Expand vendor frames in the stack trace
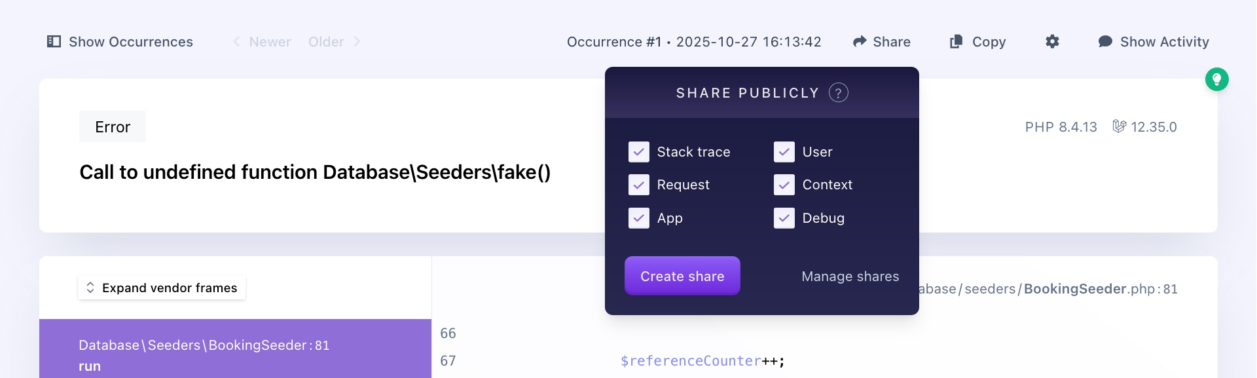The height and width of the screenshot is (378, 1257). [162, 288]
